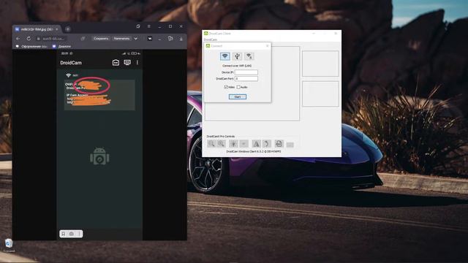Open the DroidCam menu in client window
468x263 pixels.
[211, 39]
